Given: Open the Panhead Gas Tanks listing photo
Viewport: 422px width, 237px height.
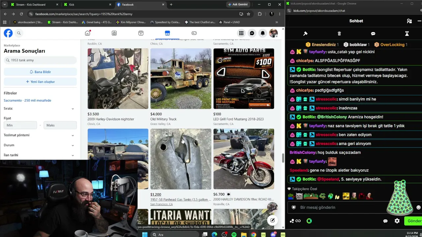Looking at the screenshot, I should (x=181, y=159).
